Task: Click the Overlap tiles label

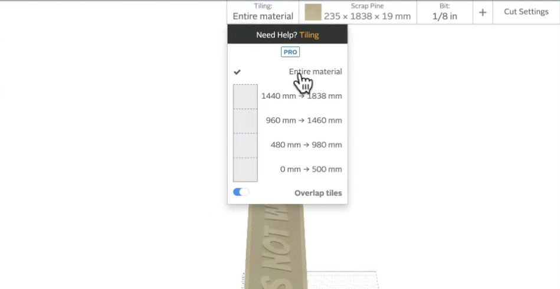Action: (318, 193)
